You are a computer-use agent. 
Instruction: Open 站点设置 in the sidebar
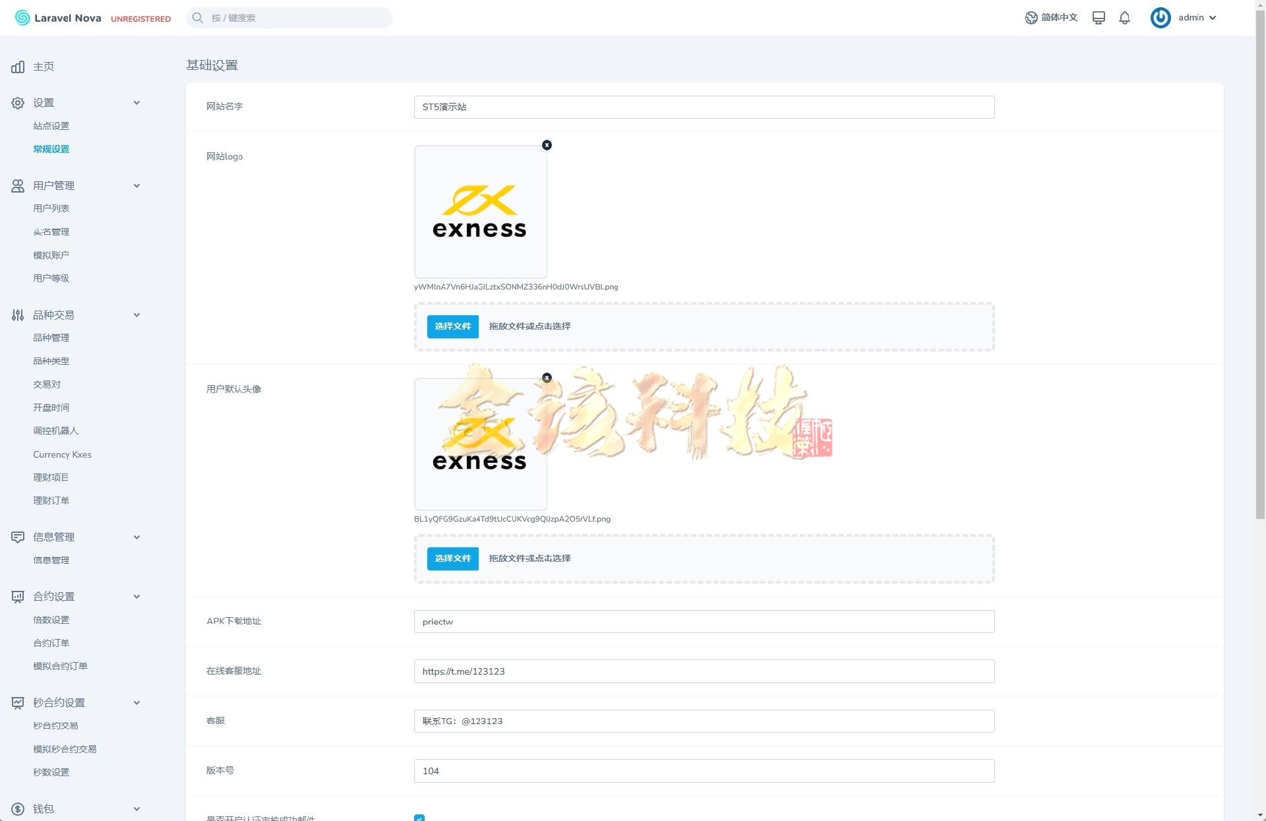point(51,126)
